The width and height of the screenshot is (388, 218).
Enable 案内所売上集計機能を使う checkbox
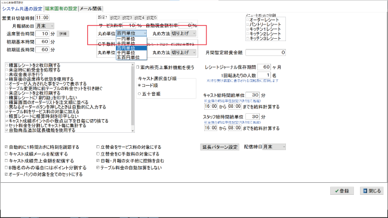(x=138, y=67)
